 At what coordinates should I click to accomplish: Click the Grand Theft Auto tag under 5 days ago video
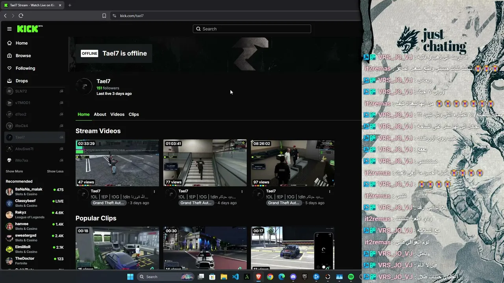(x=284, y=203)
